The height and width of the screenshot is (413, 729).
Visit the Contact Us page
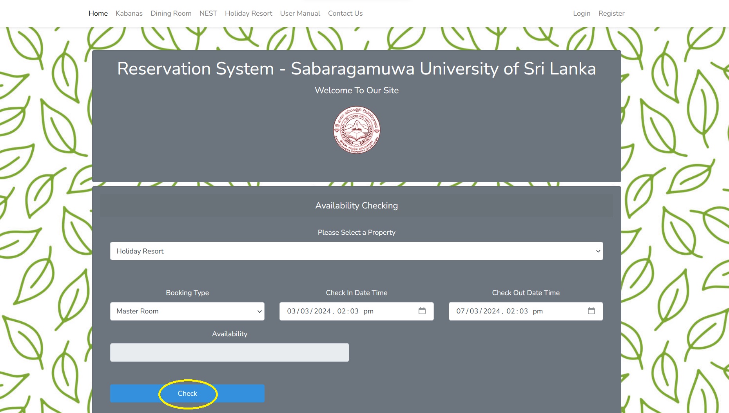(x=345, y=13)
